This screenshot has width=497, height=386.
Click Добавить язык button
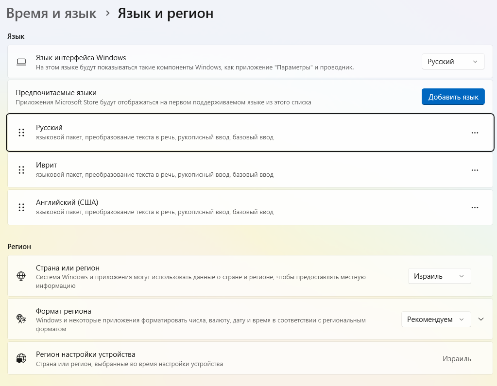pos(453,97)
